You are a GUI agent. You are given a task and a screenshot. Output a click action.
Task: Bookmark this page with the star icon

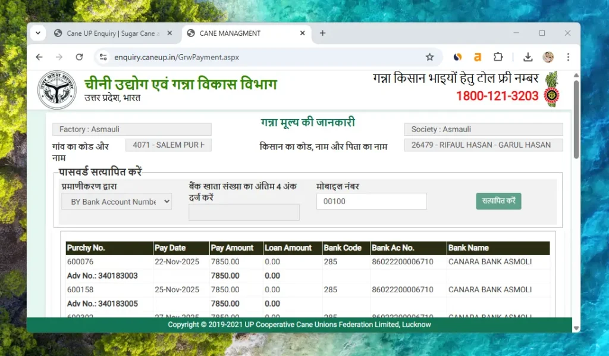430,57
